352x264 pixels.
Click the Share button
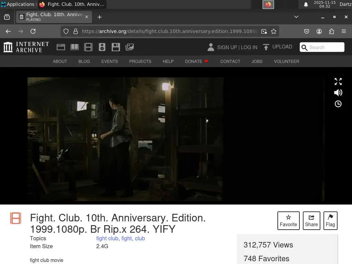(x=311, y=221)
